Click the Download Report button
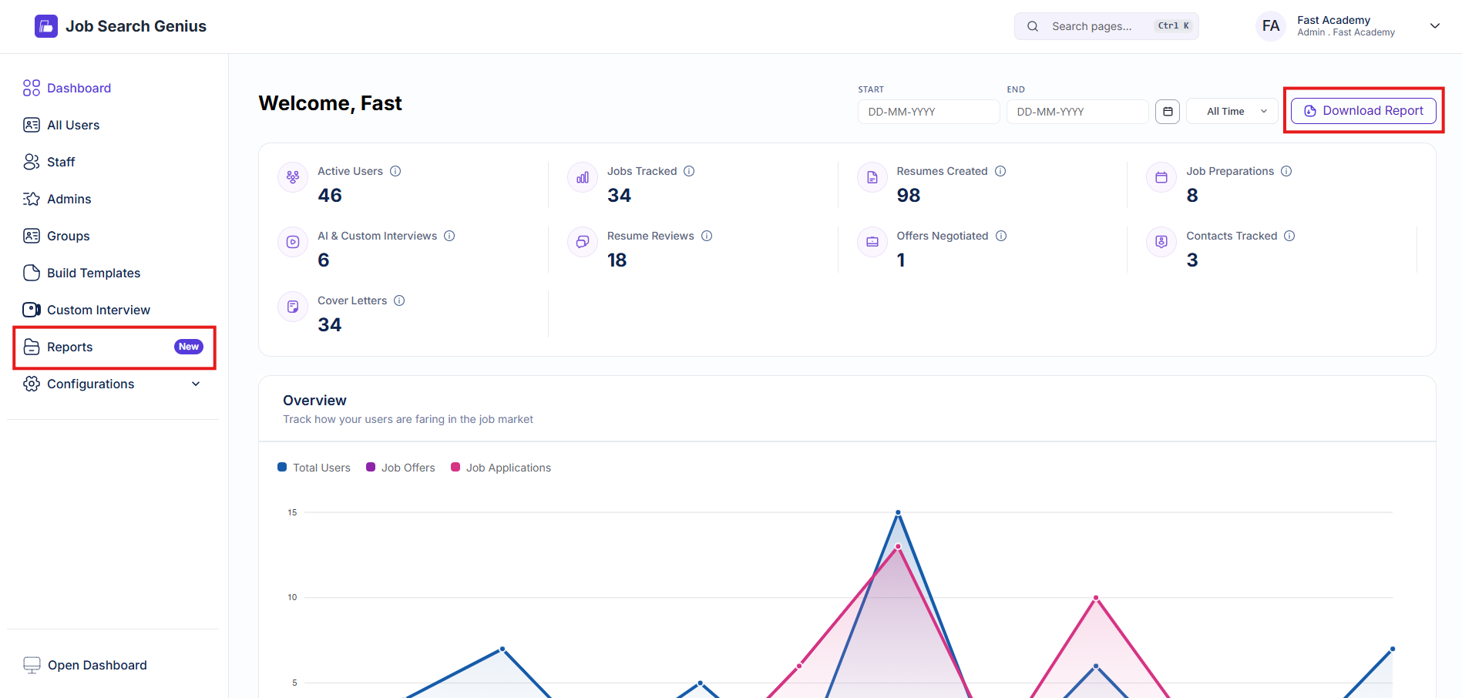The image size is (1462, 698). (1363, 111)
